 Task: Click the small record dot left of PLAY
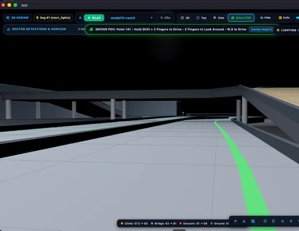point(80,18)
